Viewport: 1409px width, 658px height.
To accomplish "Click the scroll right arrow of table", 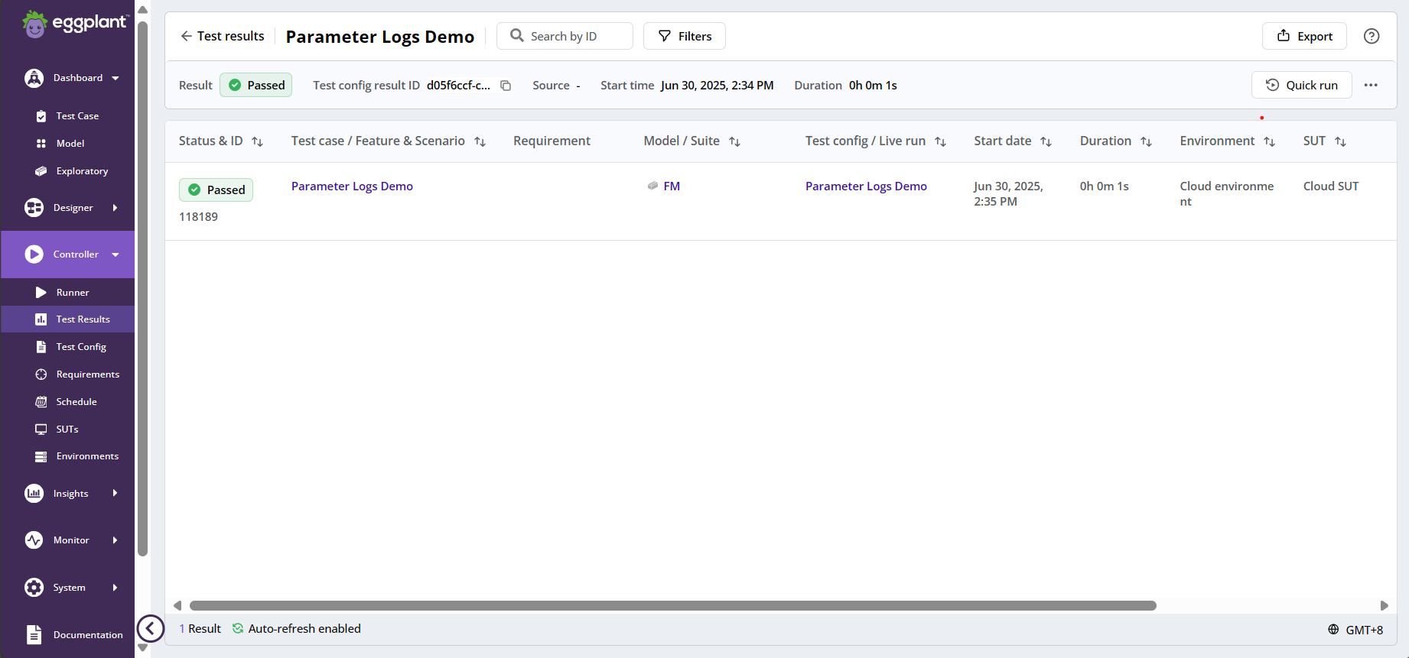I will coord(1384,606).
